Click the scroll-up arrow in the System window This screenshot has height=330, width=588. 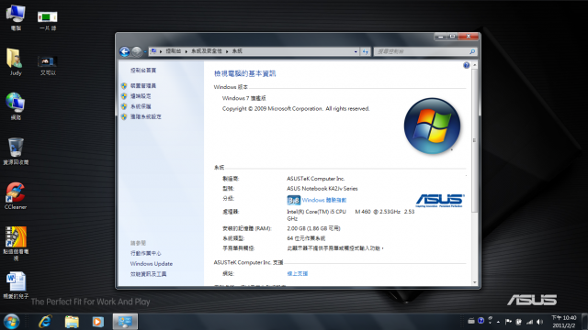[x=474, y=65]
